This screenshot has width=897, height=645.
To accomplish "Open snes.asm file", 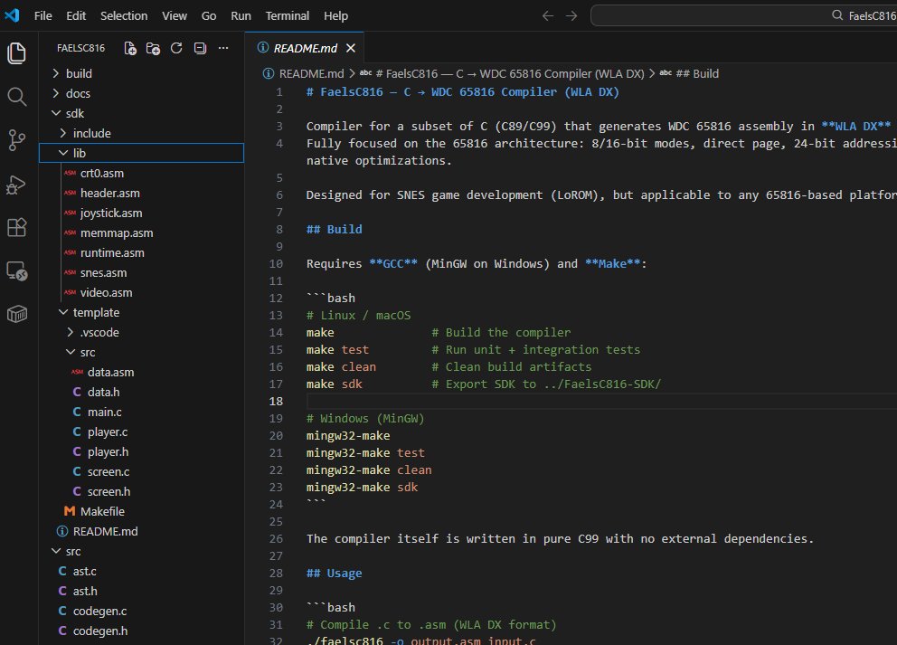I will [104, 273].
